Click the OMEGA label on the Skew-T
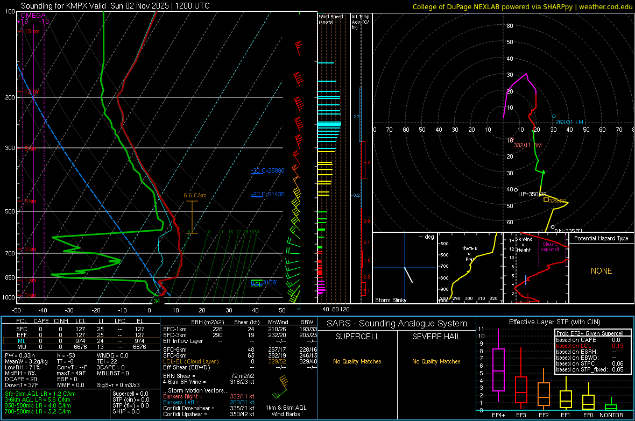 tap(33, 16)
